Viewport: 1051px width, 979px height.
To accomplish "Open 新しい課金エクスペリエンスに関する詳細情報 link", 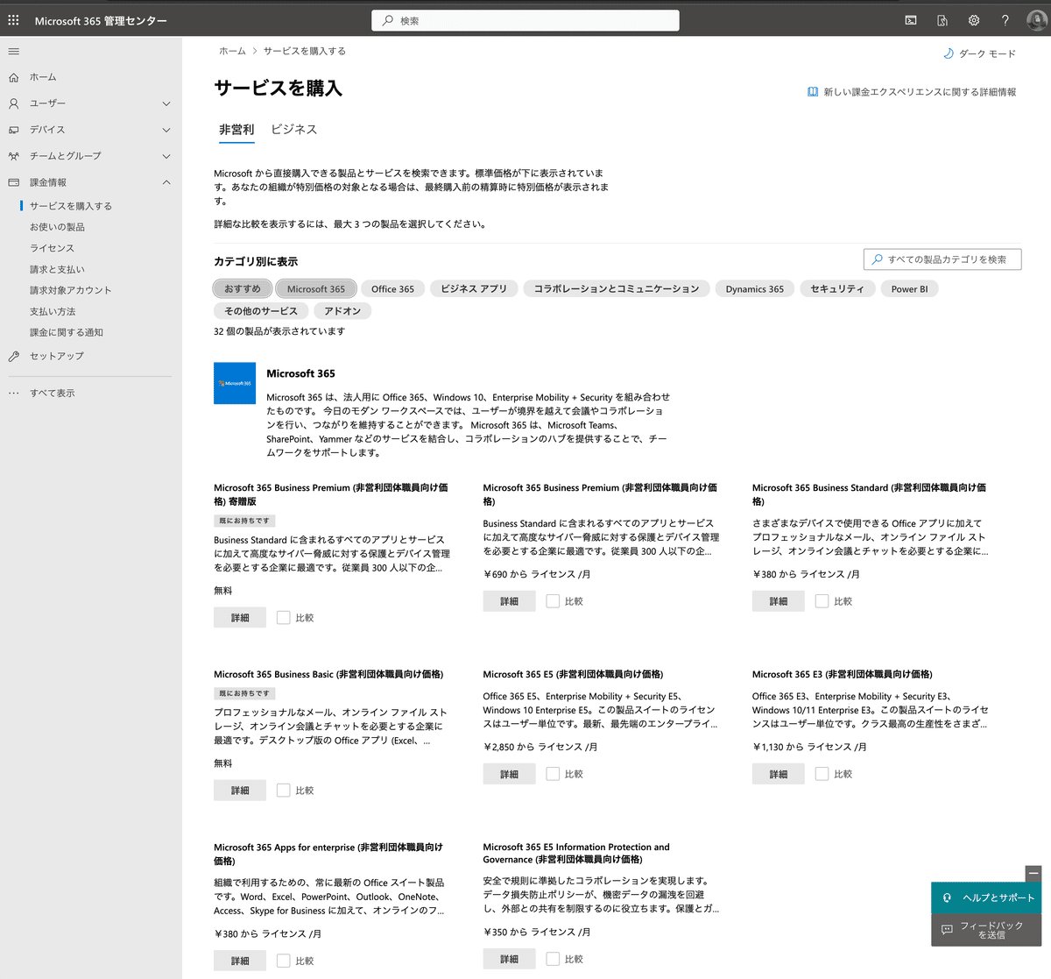I will pyautogui.click(x=920, y=92).
